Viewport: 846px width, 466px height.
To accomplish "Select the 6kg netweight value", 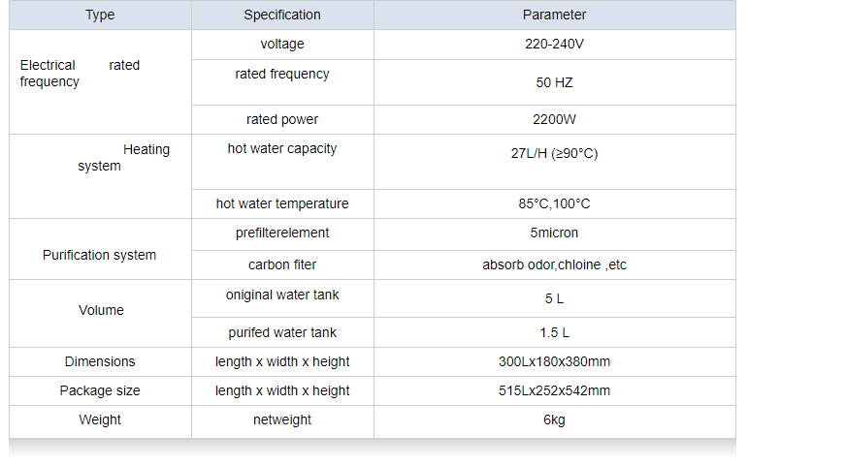I will coord(554,420).
